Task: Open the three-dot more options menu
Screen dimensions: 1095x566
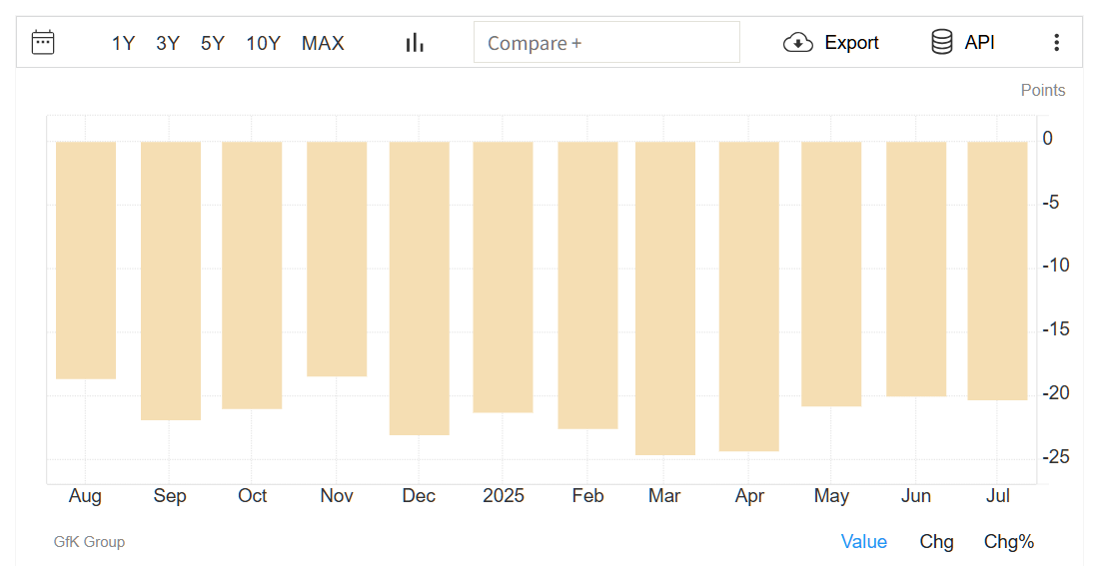Action: point(1057,43)
